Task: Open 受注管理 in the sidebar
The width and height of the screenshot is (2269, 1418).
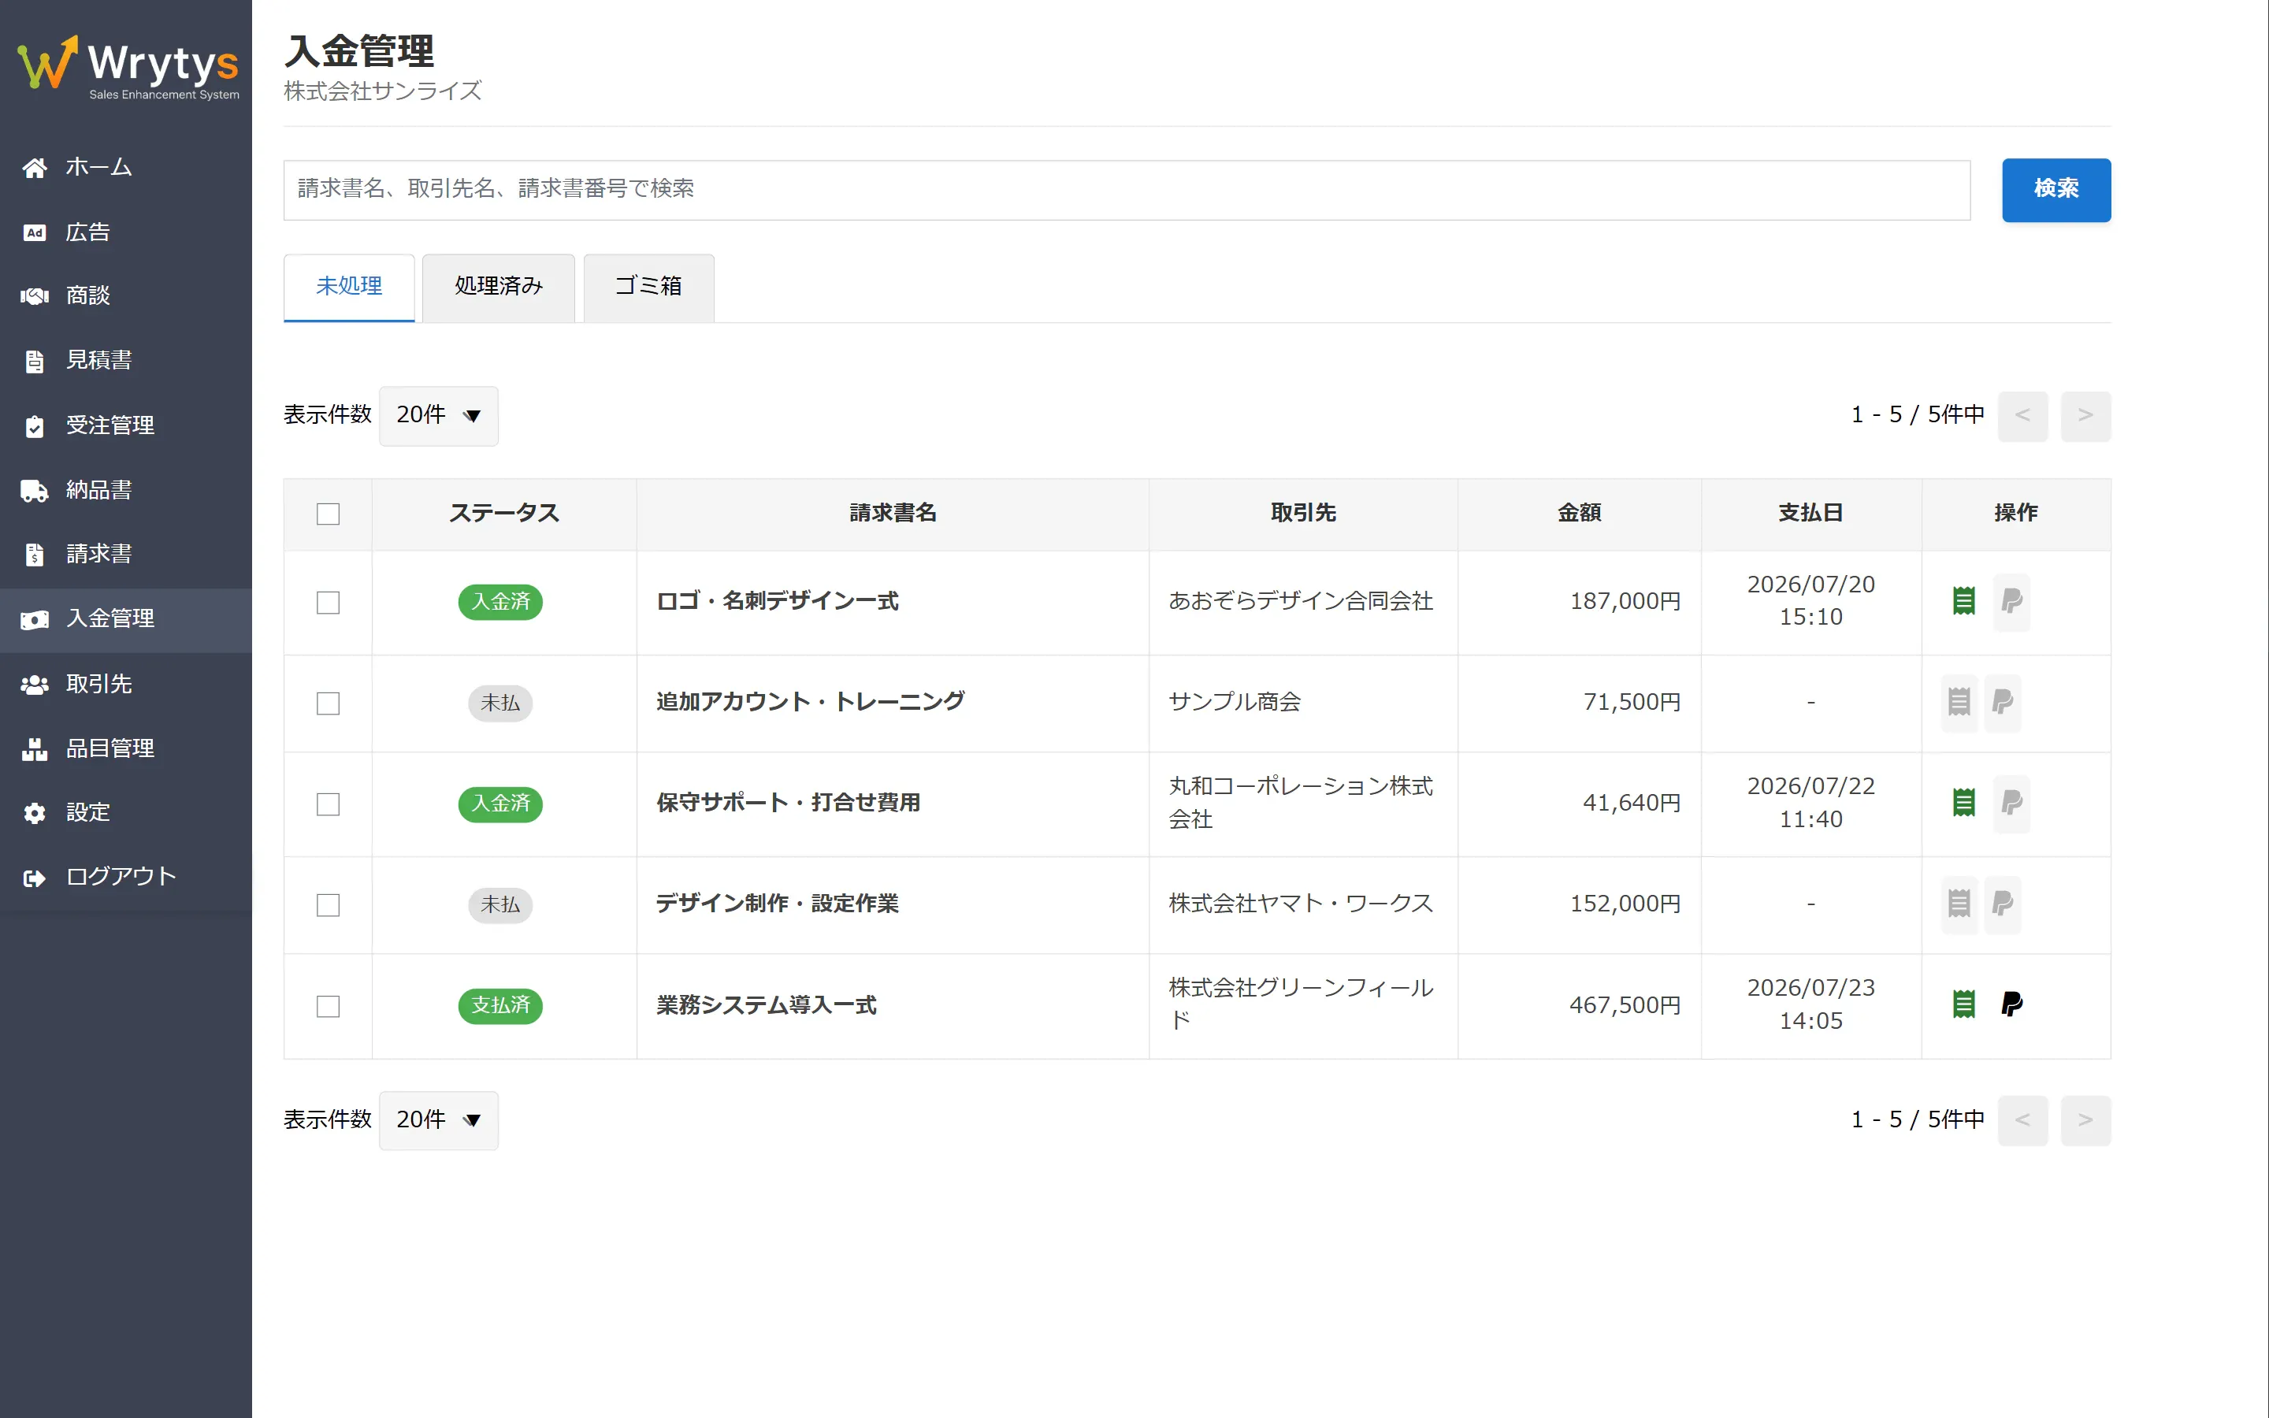Action: tap(125, 425)
